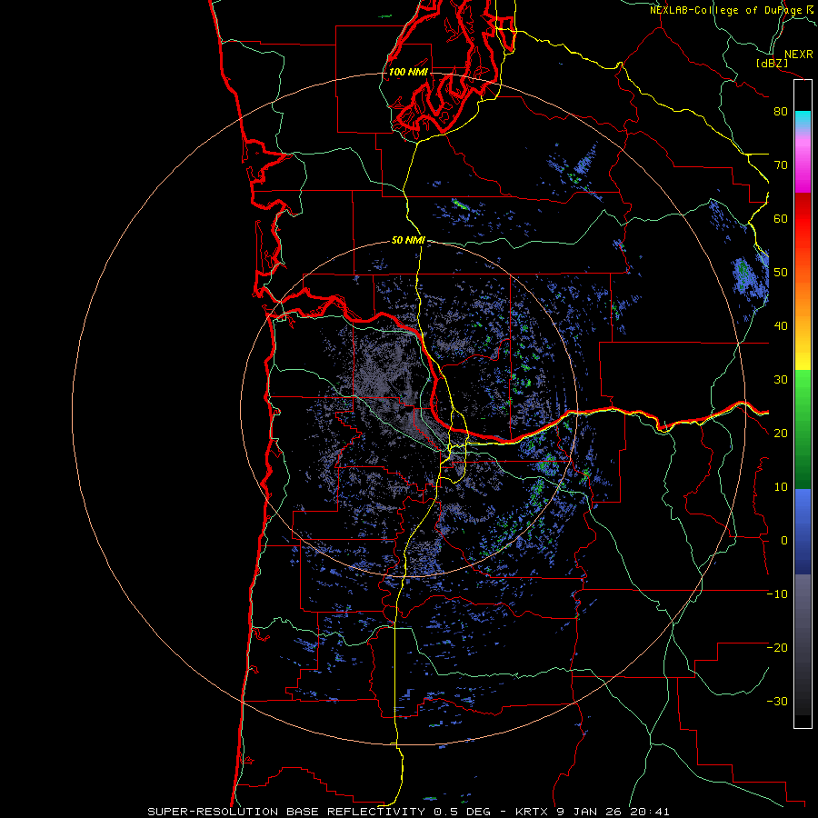The width and height of the screenshot is (818, 818).
Task: Click the cyan segment of the color bar
Action: [x=803, y=120]
